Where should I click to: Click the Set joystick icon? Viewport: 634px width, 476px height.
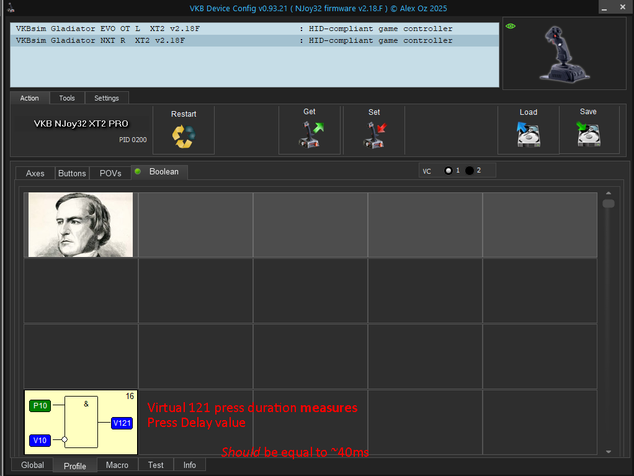(x=375, y=135)
